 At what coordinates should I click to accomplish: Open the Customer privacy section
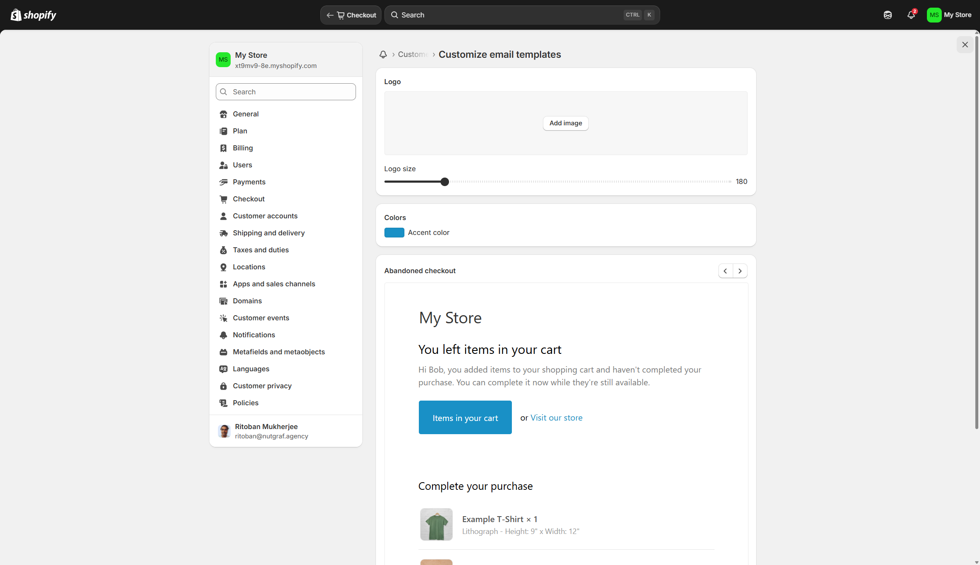point(262,386)
